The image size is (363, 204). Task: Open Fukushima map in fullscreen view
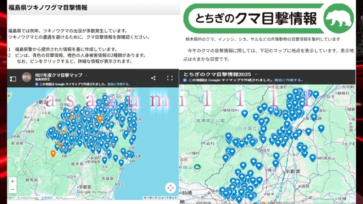169,78
